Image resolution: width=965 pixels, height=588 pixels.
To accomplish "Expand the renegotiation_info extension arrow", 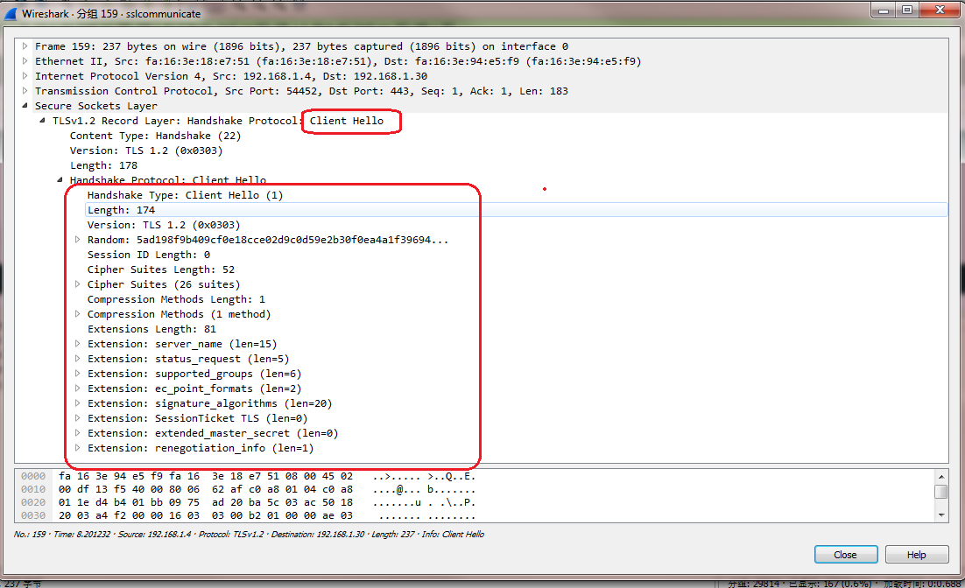I will (77, 448).
